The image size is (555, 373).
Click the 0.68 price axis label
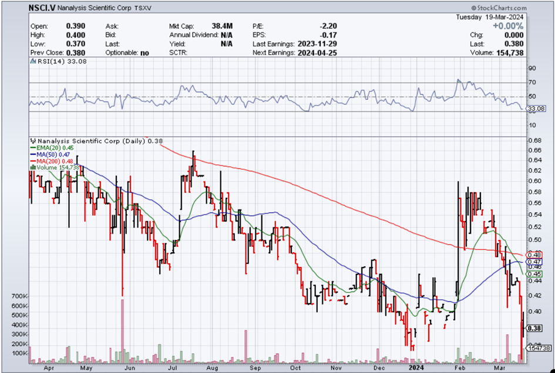[534, 141]
